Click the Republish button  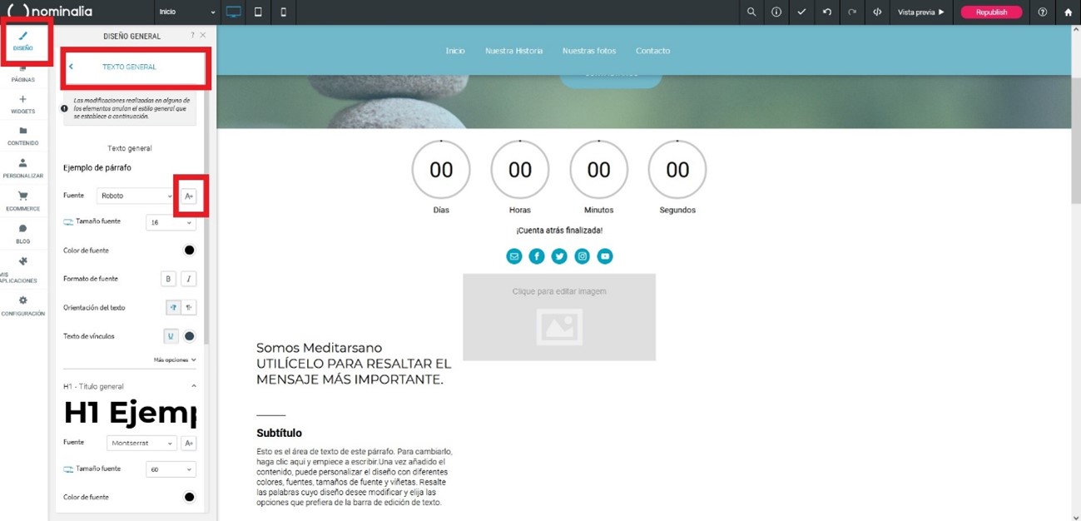tap(991, 12)
